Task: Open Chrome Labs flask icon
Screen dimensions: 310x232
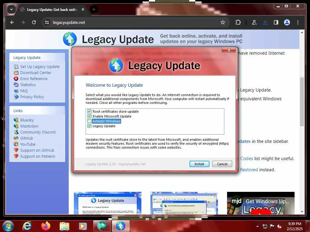Action: (254, 22)
